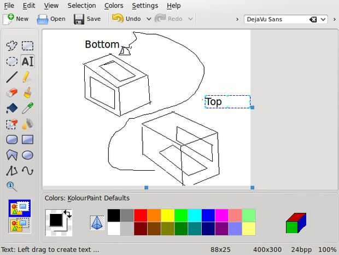
Task: Open the DejaVu Sans font dropdown
Action: (323, 19)
